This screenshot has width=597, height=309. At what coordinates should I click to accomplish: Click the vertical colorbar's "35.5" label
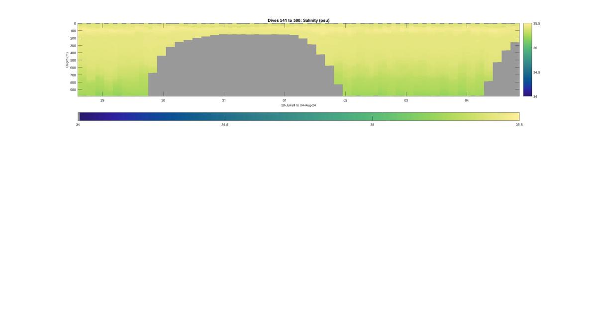537,23
